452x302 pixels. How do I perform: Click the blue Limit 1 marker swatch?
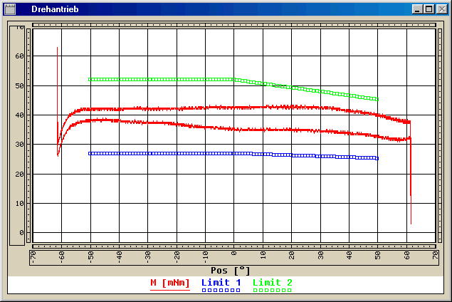[221, 291]
